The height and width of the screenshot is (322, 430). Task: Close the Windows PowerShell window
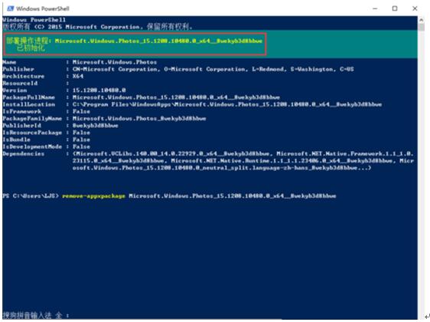(x=415, y=8)
